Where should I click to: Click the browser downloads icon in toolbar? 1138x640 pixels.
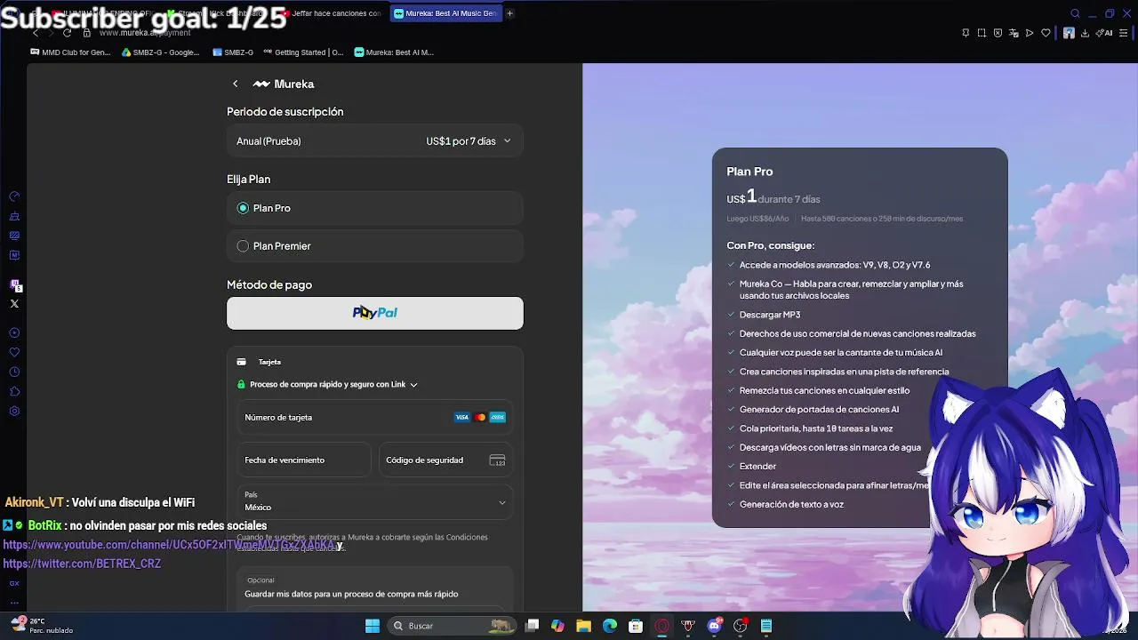tap(1085, 33)
